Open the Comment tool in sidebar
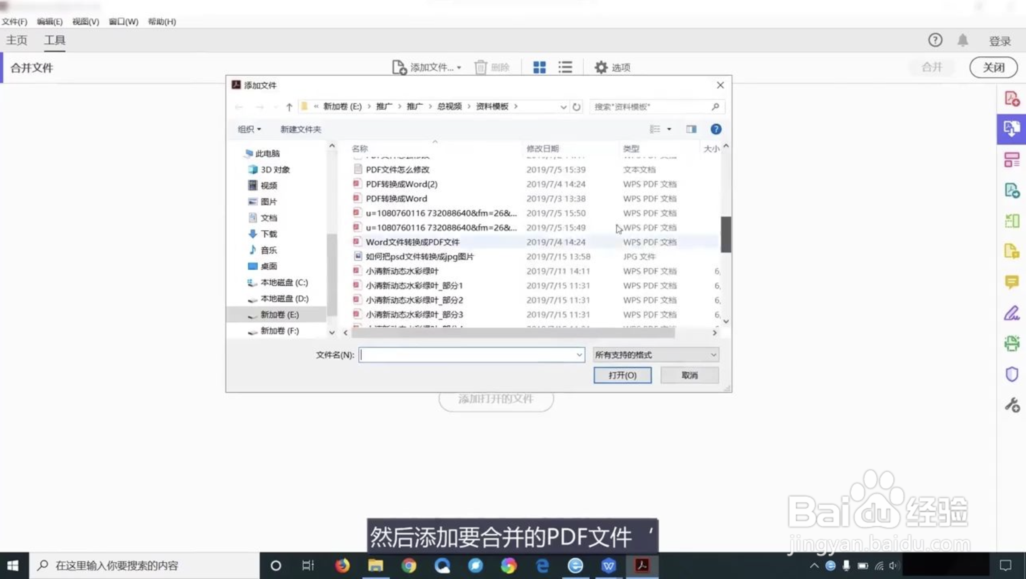 point(1012,282)
